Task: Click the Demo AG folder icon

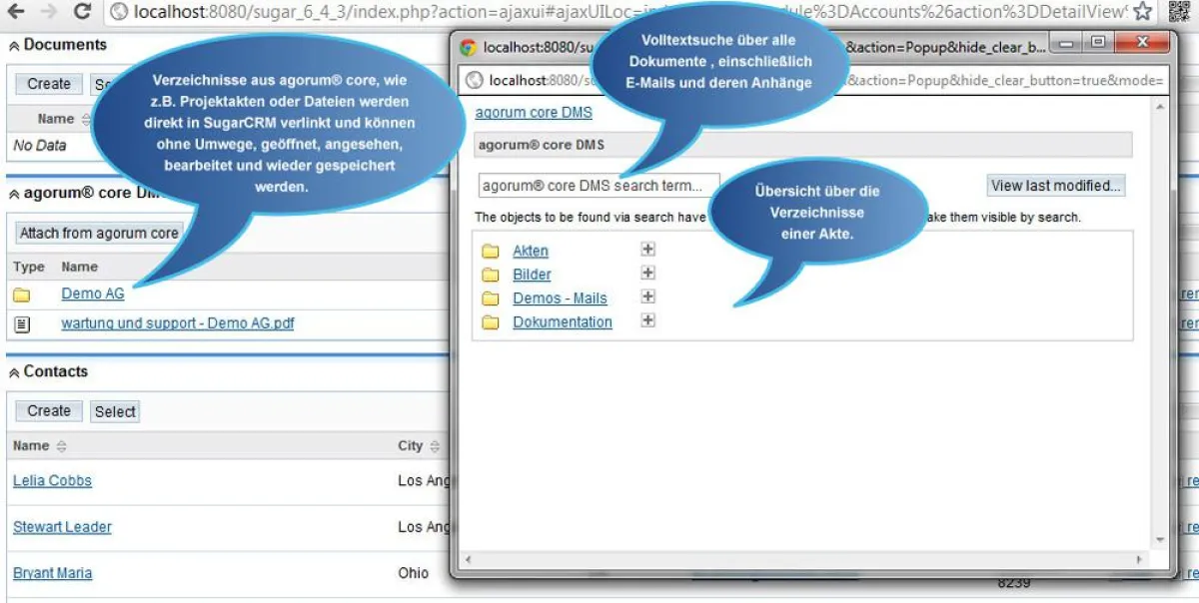Action: 22,295
